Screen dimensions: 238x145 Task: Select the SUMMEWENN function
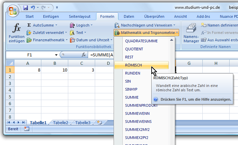141,113
